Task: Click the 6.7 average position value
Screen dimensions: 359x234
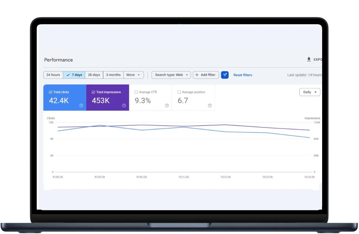Action: click(x=183, y=101)
